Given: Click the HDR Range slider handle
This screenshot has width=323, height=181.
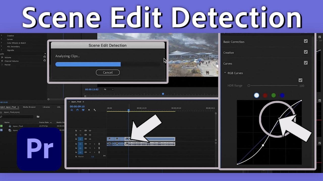Looking at the screenshot, I should click(249, 85).
